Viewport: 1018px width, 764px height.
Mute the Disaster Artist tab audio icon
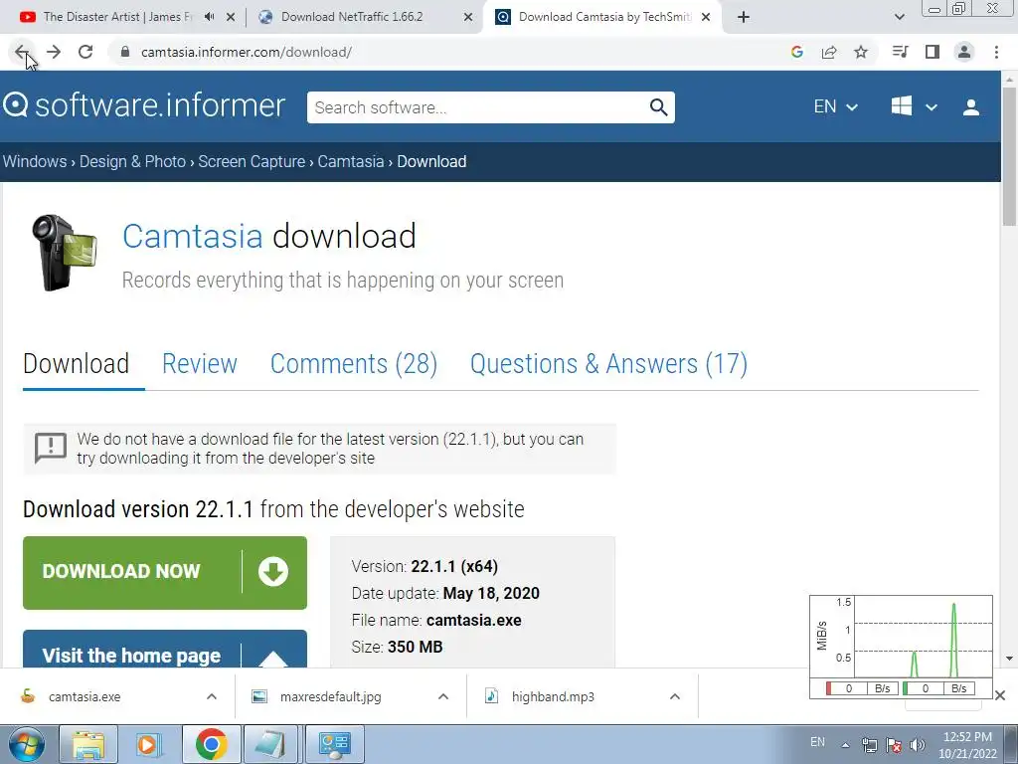coord(209,17)
